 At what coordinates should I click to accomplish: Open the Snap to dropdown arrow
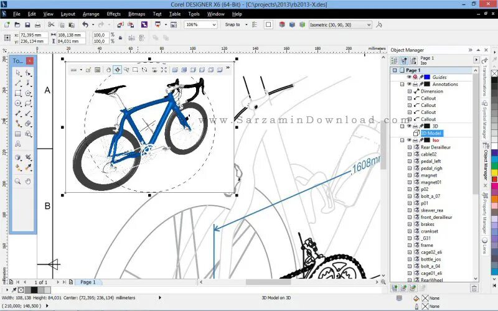(x=246, y=24)
